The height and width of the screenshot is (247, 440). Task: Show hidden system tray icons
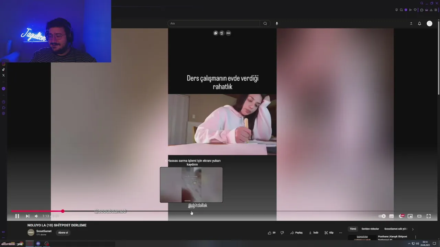point(409,244)
